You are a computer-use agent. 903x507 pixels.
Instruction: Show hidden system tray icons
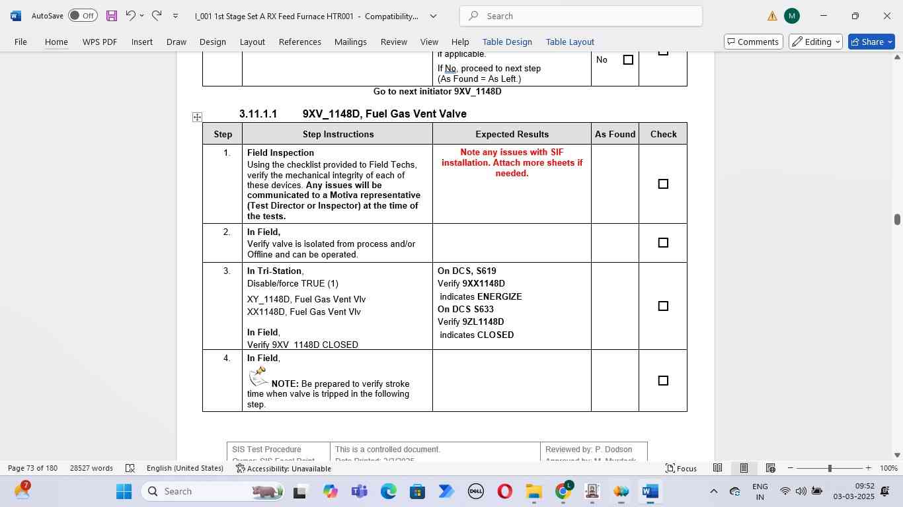coord(713,491)
